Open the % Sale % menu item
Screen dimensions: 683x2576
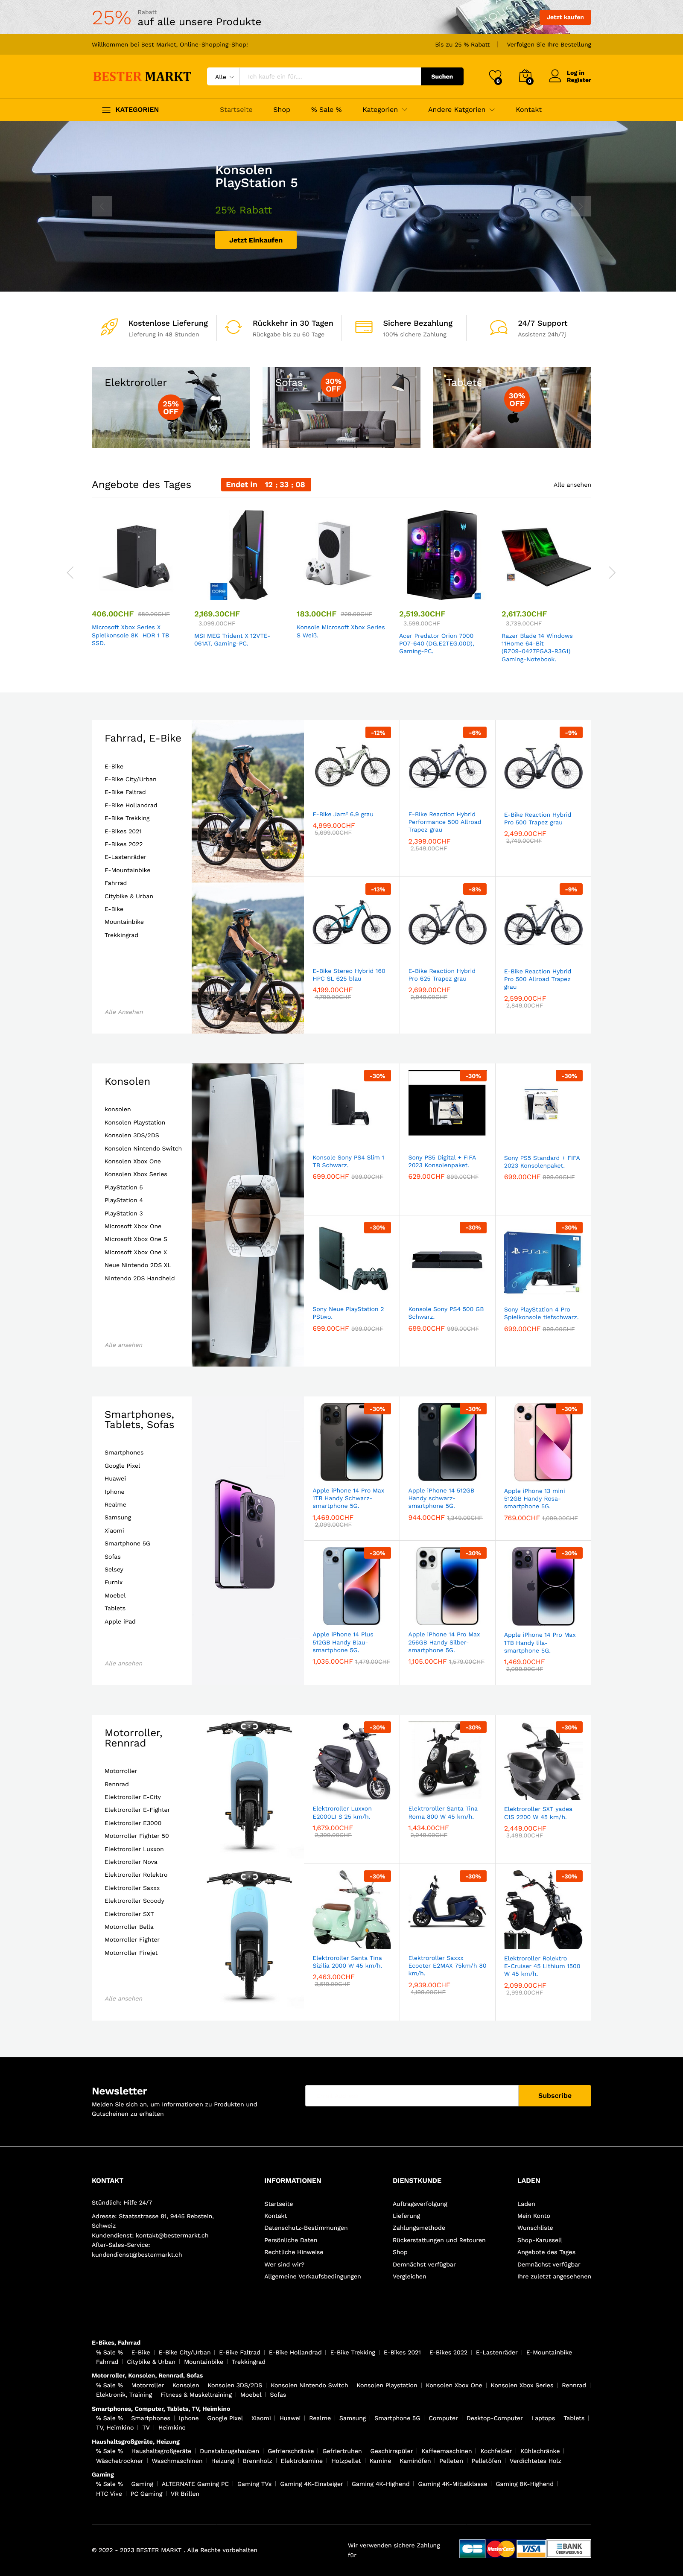tap(326, 110)
